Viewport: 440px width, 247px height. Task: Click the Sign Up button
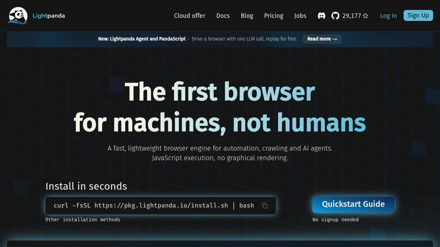pos(418,15)
